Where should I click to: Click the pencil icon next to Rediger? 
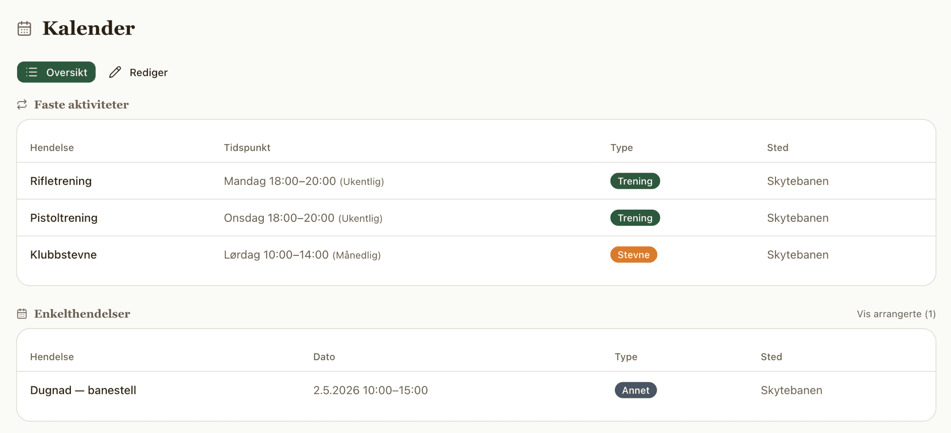coord(115,72)
